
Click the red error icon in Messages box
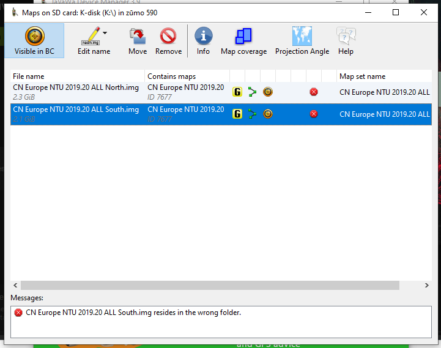[x=18, y=313]
